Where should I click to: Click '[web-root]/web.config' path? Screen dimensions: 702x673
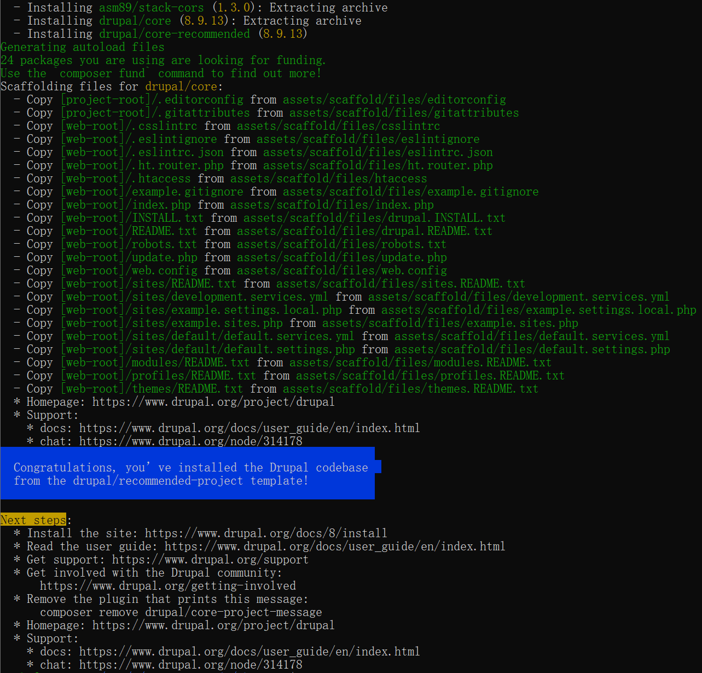point(129,271)
